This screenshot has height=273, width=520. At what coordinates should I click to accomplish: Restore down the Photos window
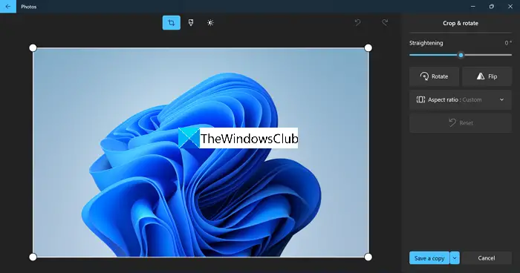tap(492, 6)
